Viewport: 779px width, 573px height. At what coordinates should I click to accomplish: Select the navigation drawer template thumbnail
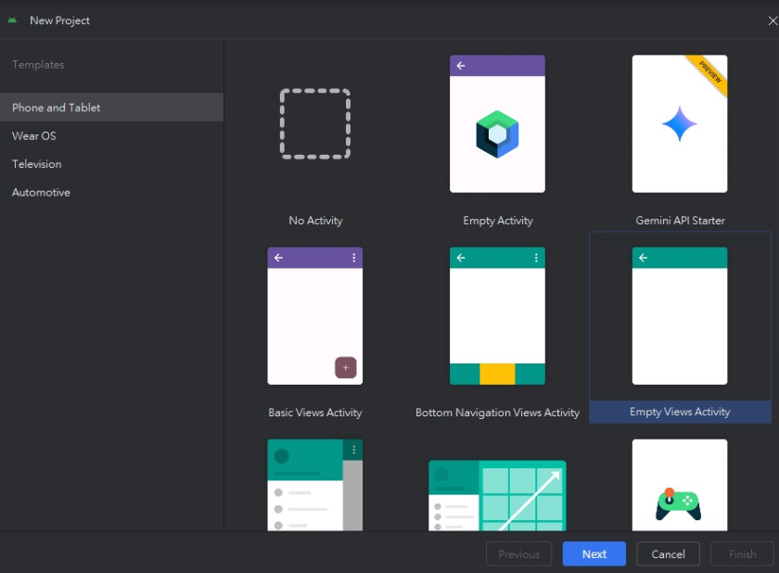point(315,485)
